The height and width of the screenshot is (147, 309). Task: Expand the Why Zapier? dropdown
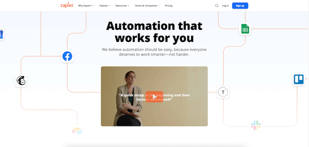86,6
